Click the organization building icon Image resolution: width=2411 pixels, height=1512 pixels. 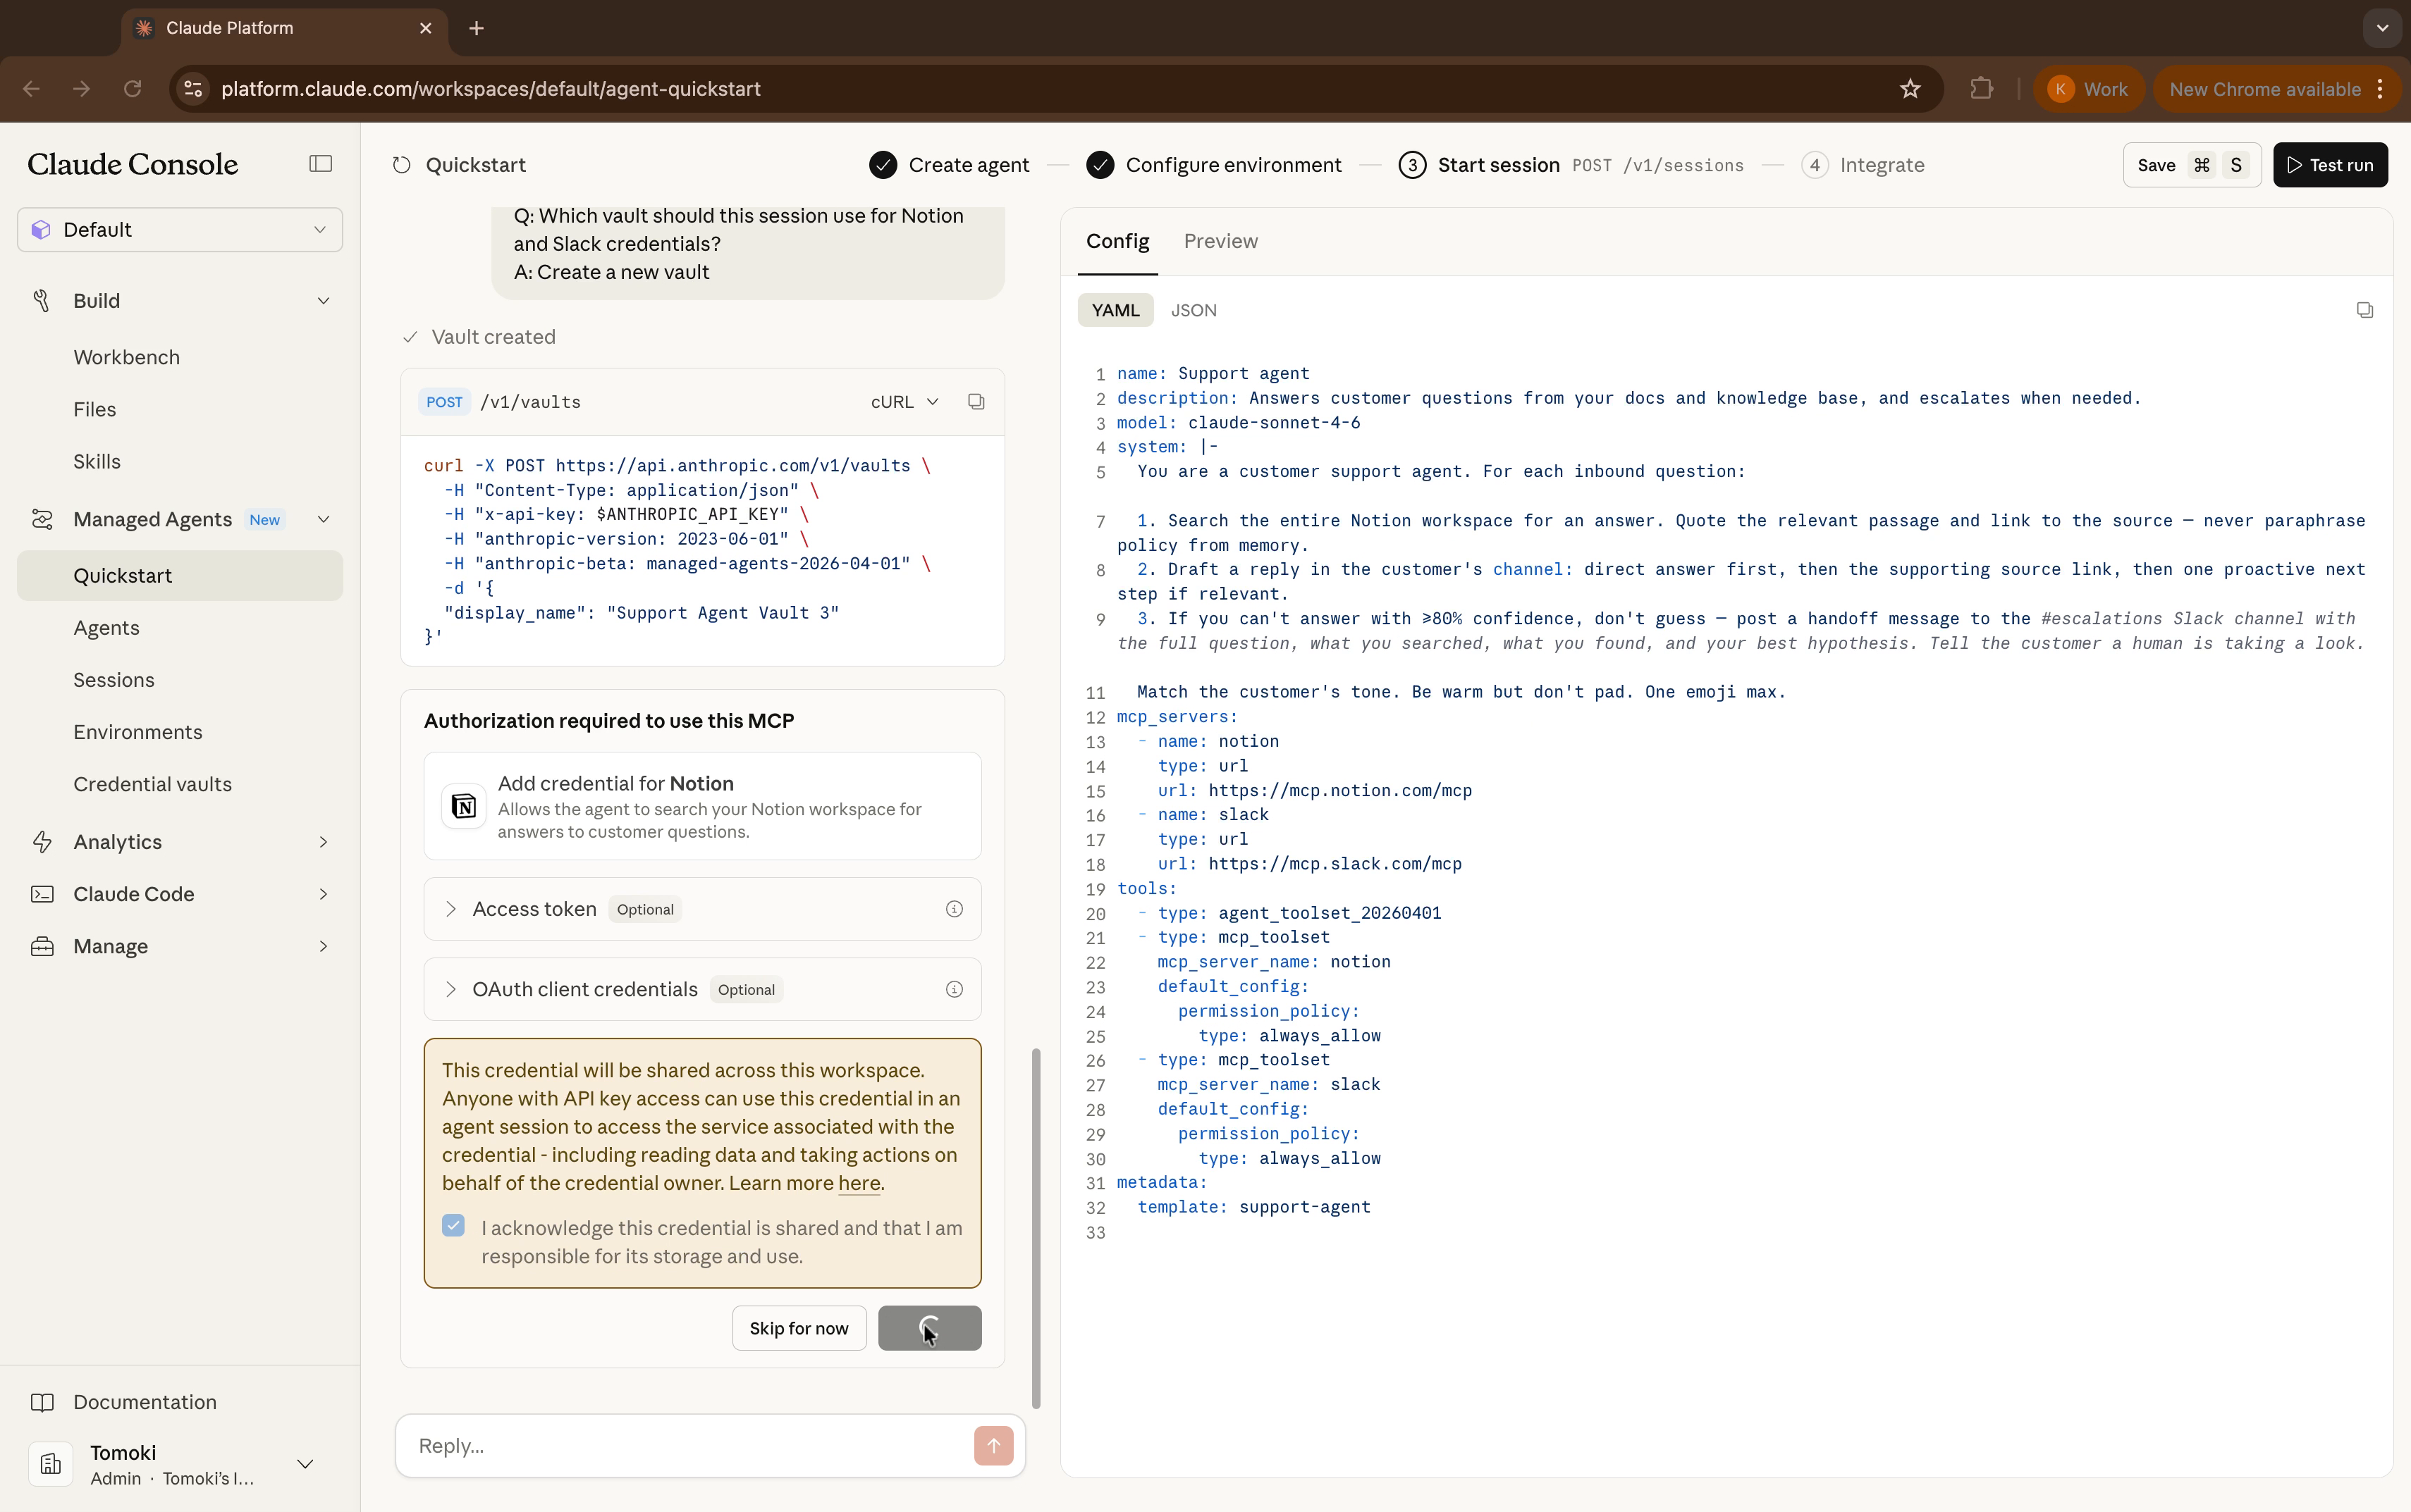(50, 1464)
